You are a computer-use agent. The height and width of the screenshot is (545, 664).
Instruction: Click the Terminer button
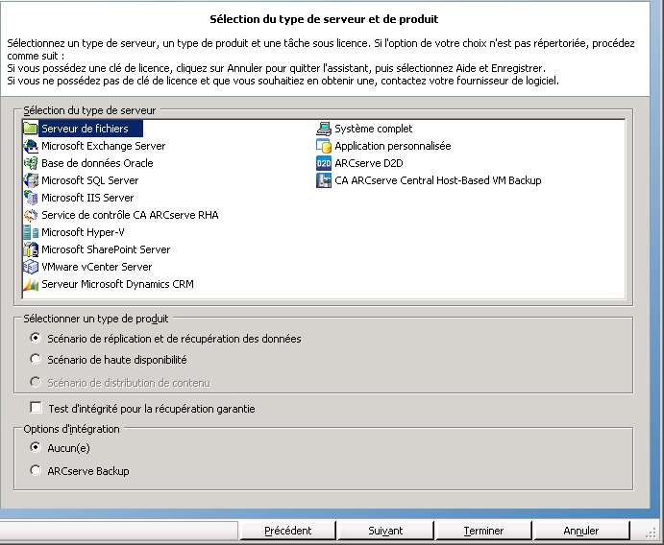pos(483,531)
